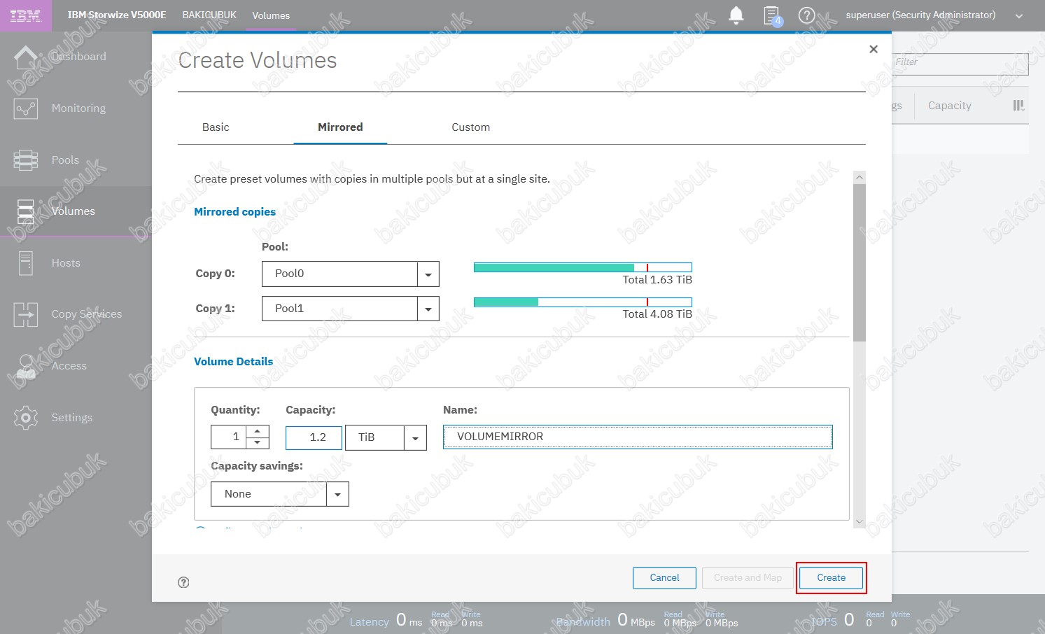Open the Dashboard home icon
1045x634 pixels.
click(26, 57)
